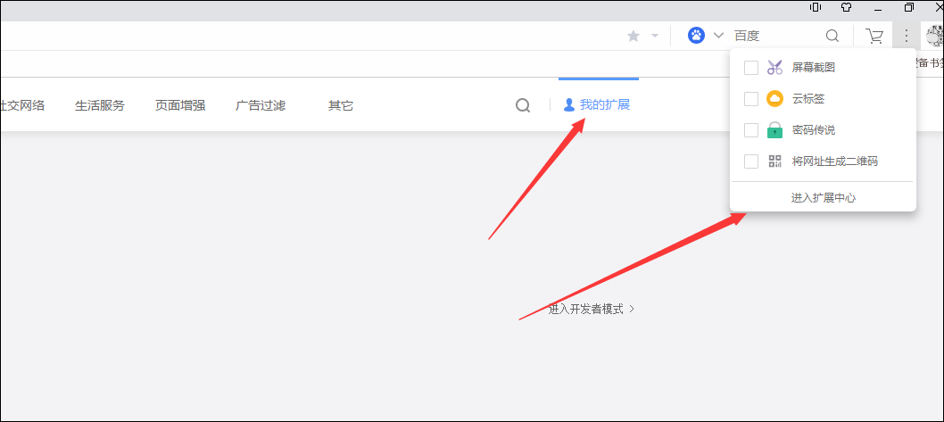Click the three-dot extensions menu button
The height and width of the screenshot is (422, 944).
[906, 36]
